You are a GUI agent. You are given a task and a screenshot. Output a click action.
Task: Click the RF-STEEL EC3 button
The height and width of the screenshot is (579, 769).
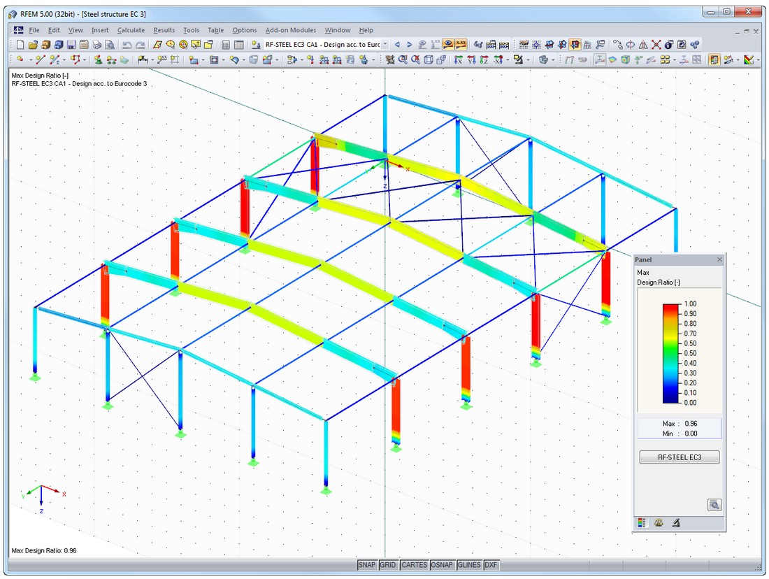[x=679, y=458]
